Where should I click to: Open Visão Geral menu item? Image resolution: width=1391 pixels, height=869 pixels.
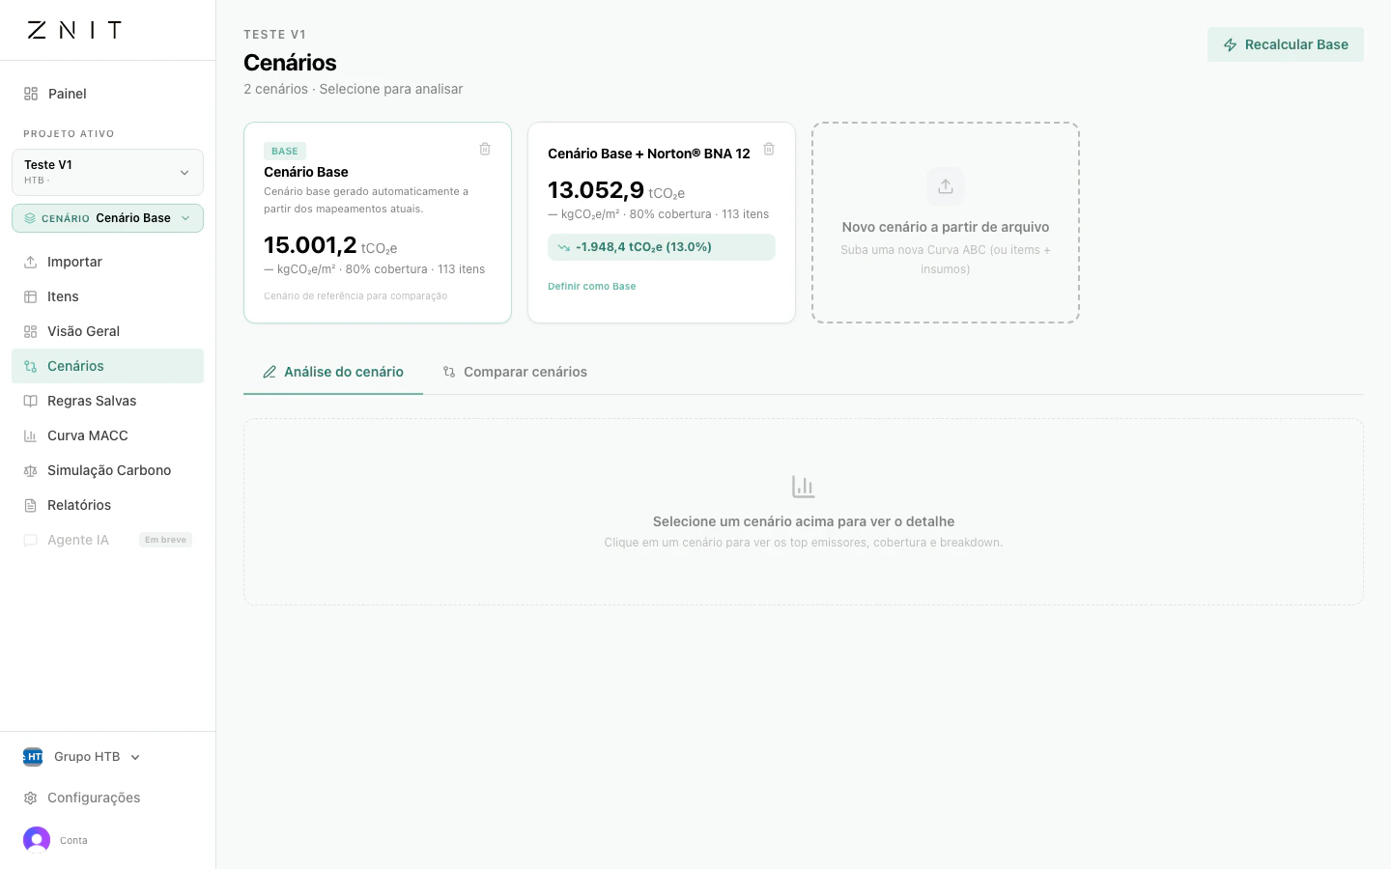coord(107,331)
